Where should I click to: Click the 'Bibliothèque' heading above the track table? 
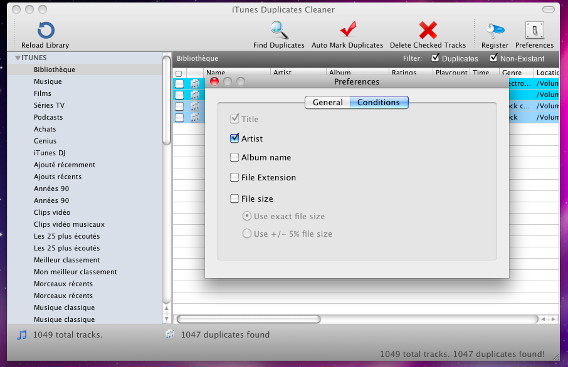pyautogui.click(x=197, y=58)
